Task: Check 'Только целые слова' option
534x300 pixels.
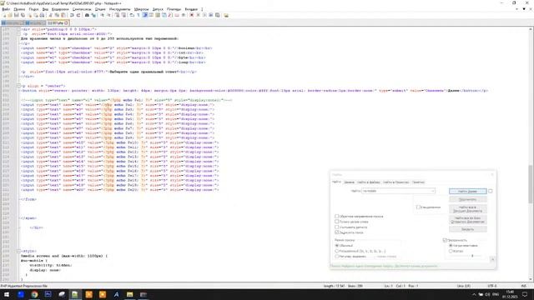Action: click(x=337, y=222)
